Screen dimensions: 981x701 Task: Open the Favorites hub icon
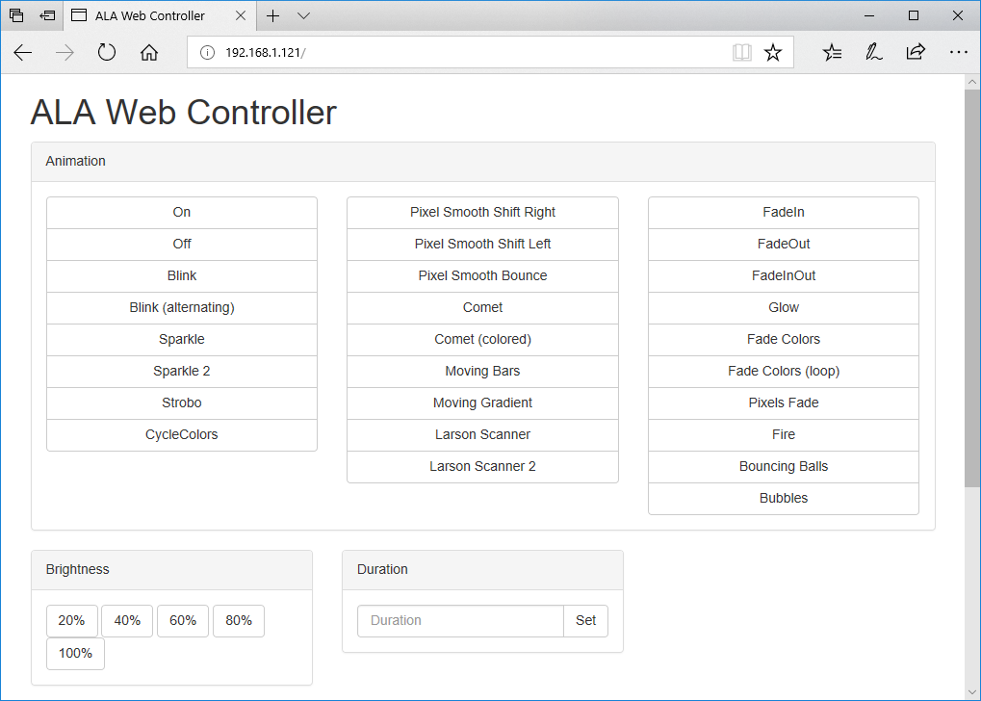pyautogui.click(x=833, y=53)
